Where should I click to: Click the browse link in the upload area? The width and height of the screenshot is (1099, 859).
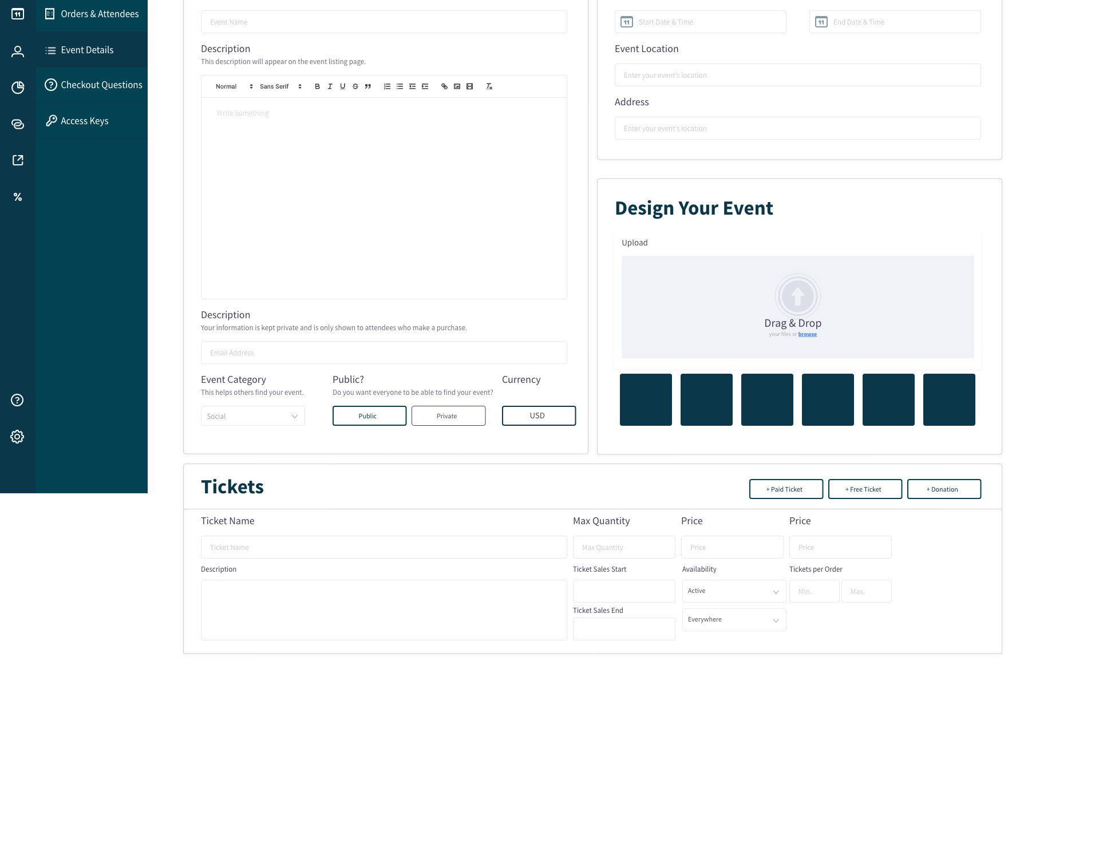coord(807,334)
